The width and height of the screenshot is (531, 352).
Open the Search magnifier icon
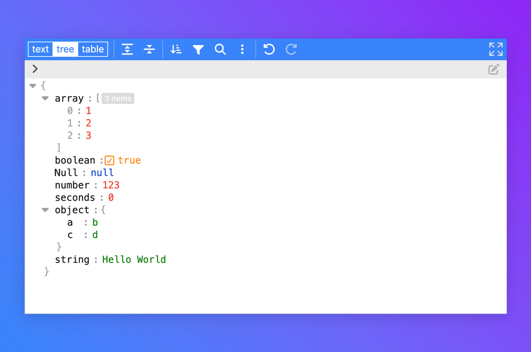[x=220, y=49]
